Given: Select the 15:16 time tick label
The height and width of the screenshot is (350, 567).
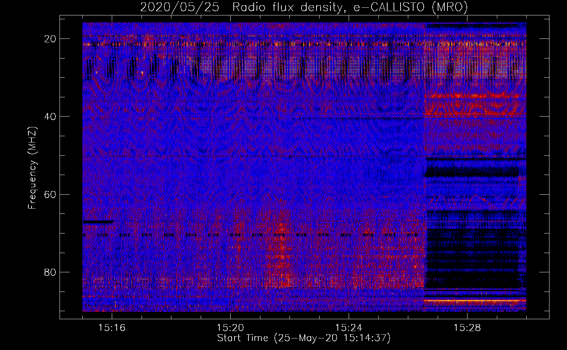Looking at the screenshot, I should tap(112, 328).
